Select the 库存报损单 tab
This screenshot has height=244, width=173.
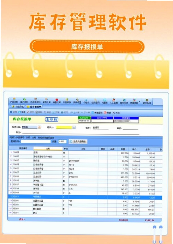[34, 107]
